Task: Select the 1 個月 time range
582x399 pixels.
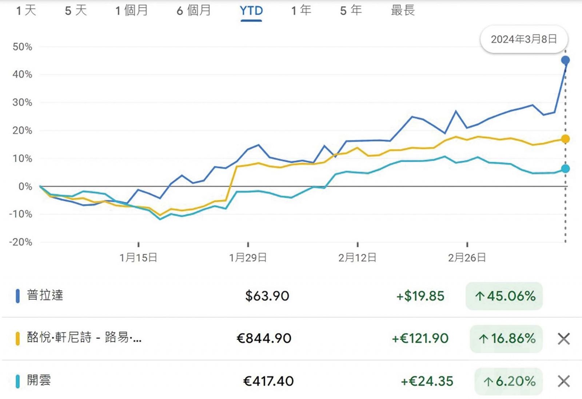Action: 132,10
